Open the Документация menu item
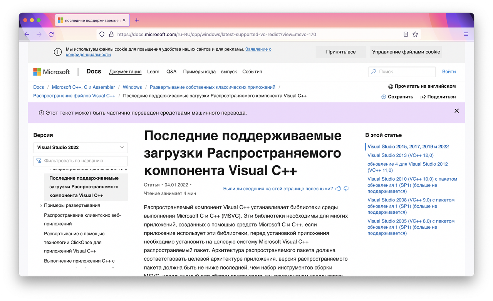Image resolution: width=493 pixels, height=301 pixels. [125, 72]
